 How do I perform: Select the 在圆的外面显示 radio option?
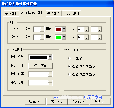pos(70,66)
